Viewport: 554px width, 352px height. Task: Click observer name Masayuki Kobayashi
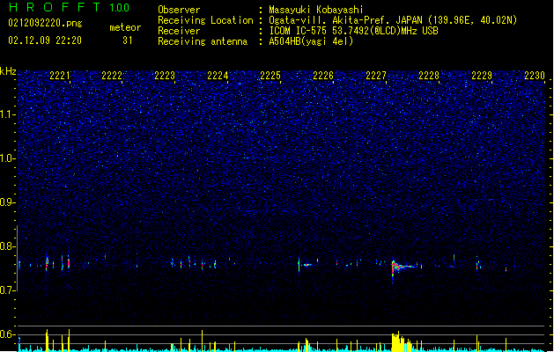pos(316,10)
